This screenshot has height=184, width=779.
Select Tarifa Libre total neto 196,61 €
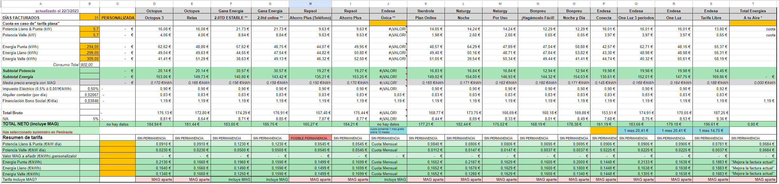pos(711,124)
